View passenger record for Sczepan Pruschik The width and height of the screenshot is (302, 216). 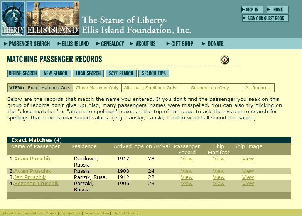click(187, 184)
